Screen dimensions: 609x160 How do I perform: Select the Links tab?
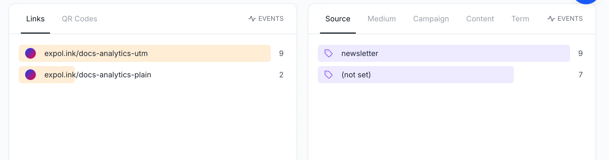[35, 19]
